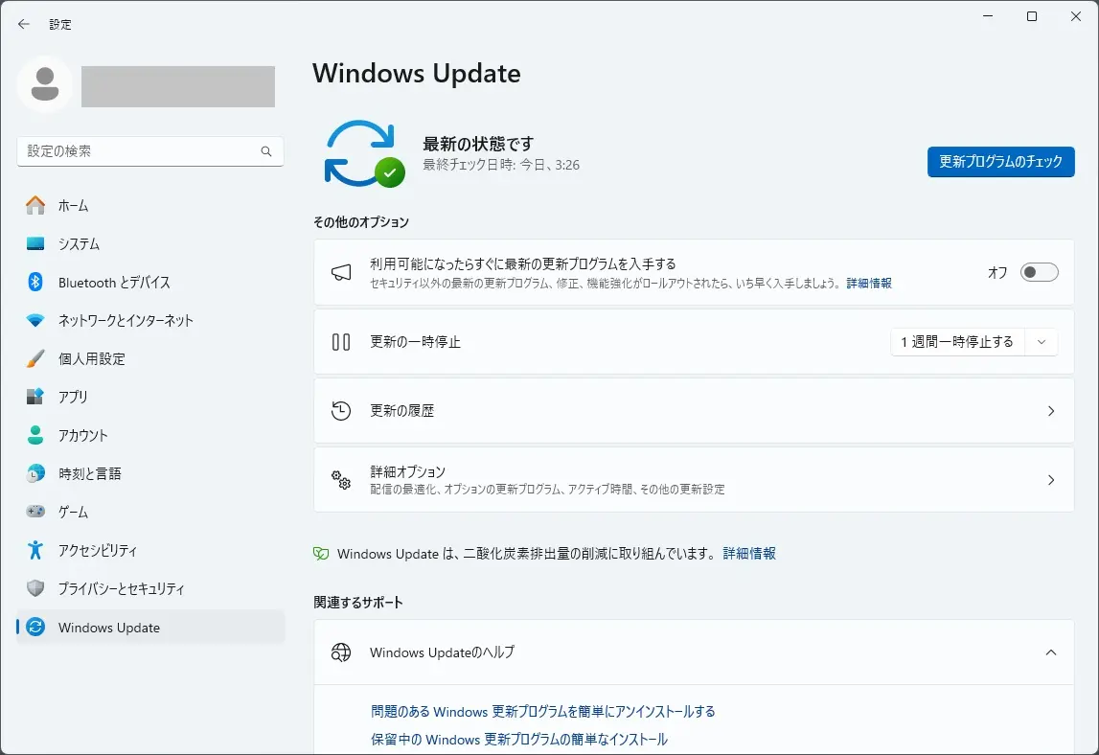Click the プライバシー shield icon
The image size is (1099, 755).
(35, 588)
